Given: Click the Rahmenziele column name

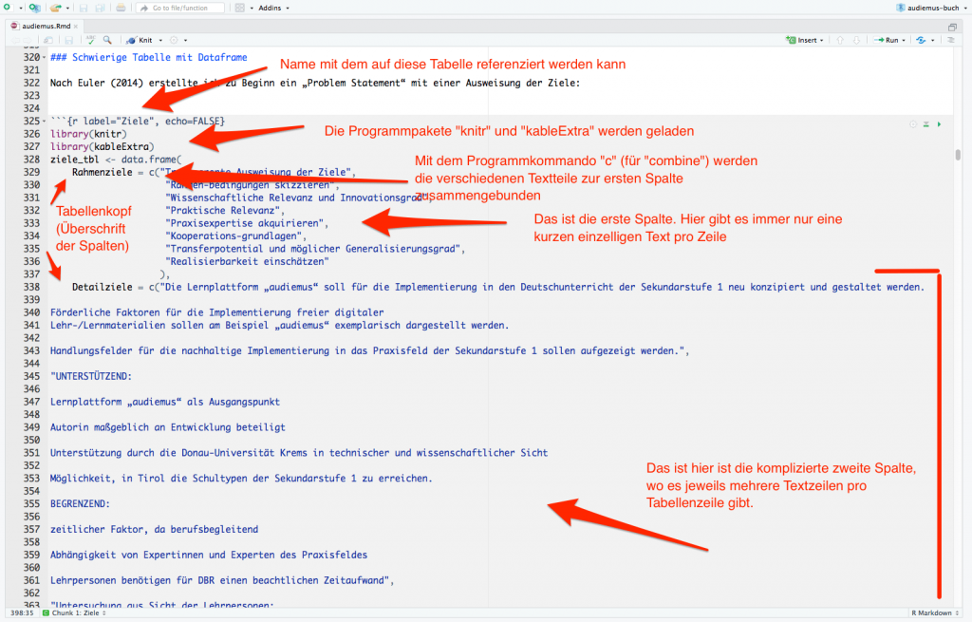Looking at the screenshot, I should [x=103, y=172].
